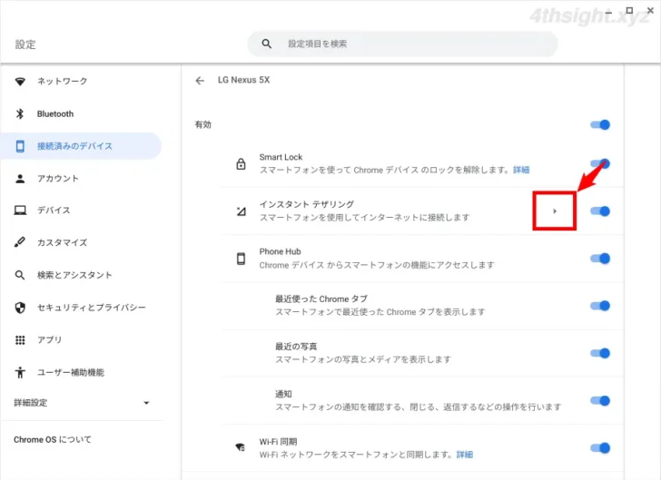The image size is (661, 480).
Task: Open アプリ settings section
Action: (81, 340)
